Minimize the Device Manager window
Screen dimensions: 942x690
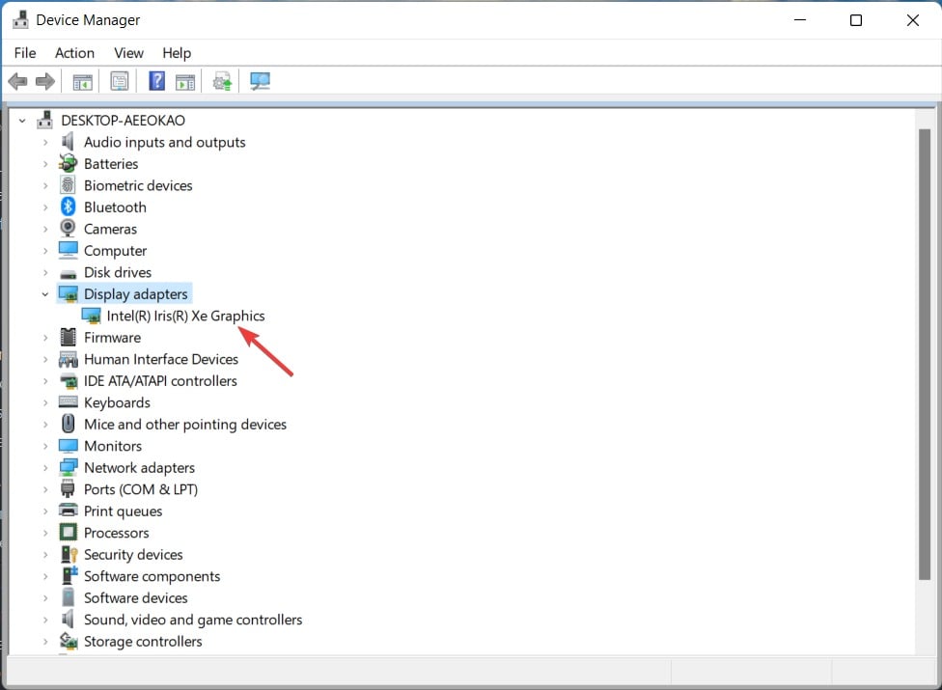[800, 20]
